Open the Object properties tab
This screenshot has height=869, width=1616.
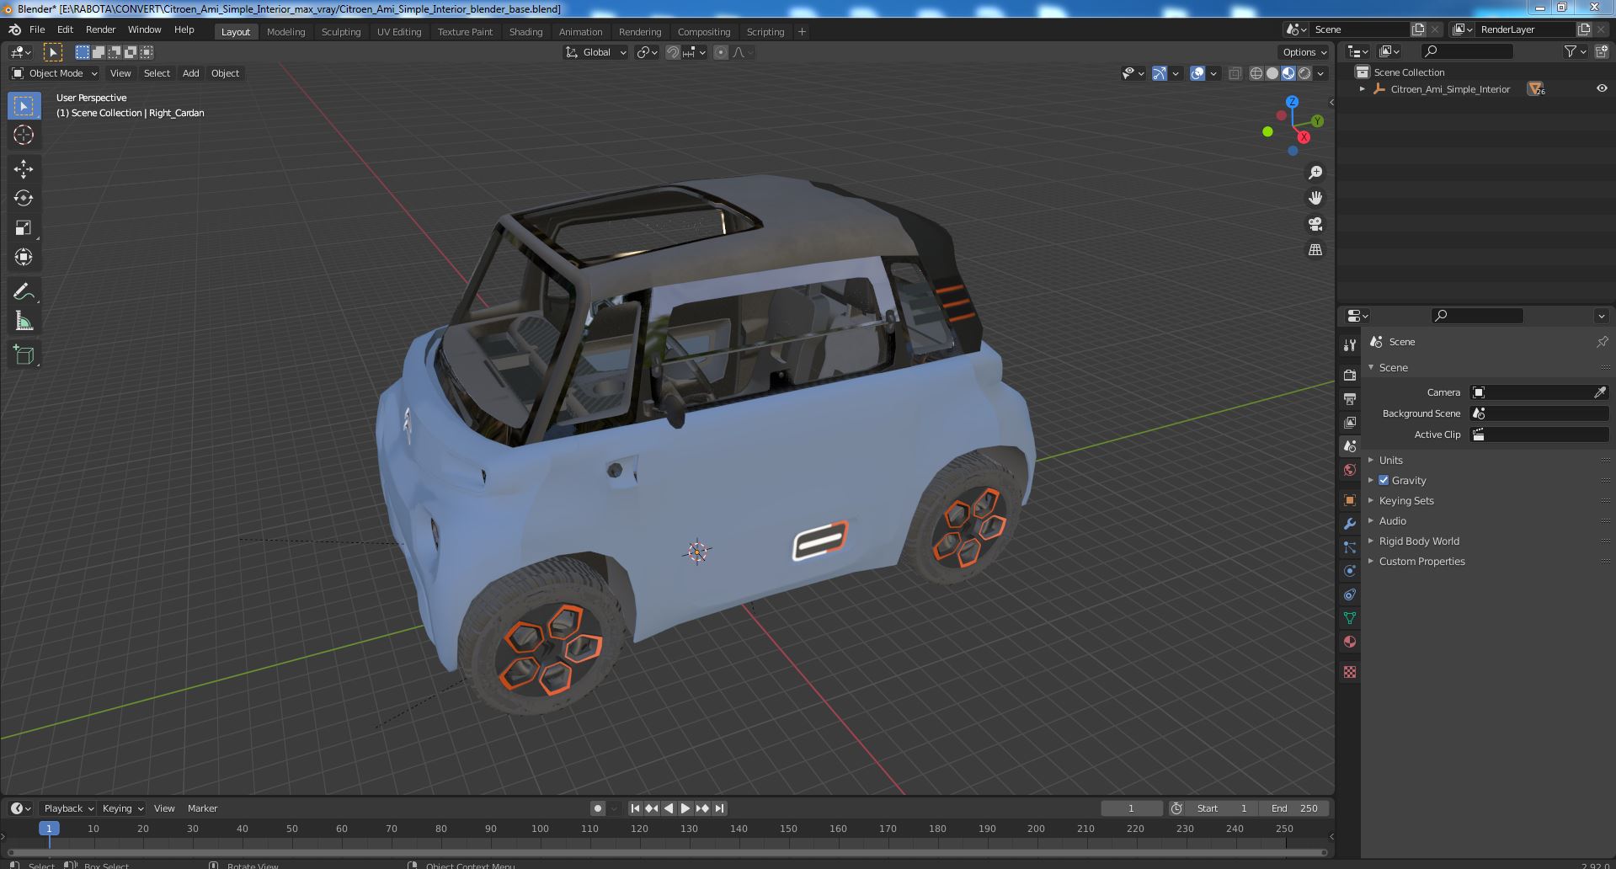(1350, 500)
